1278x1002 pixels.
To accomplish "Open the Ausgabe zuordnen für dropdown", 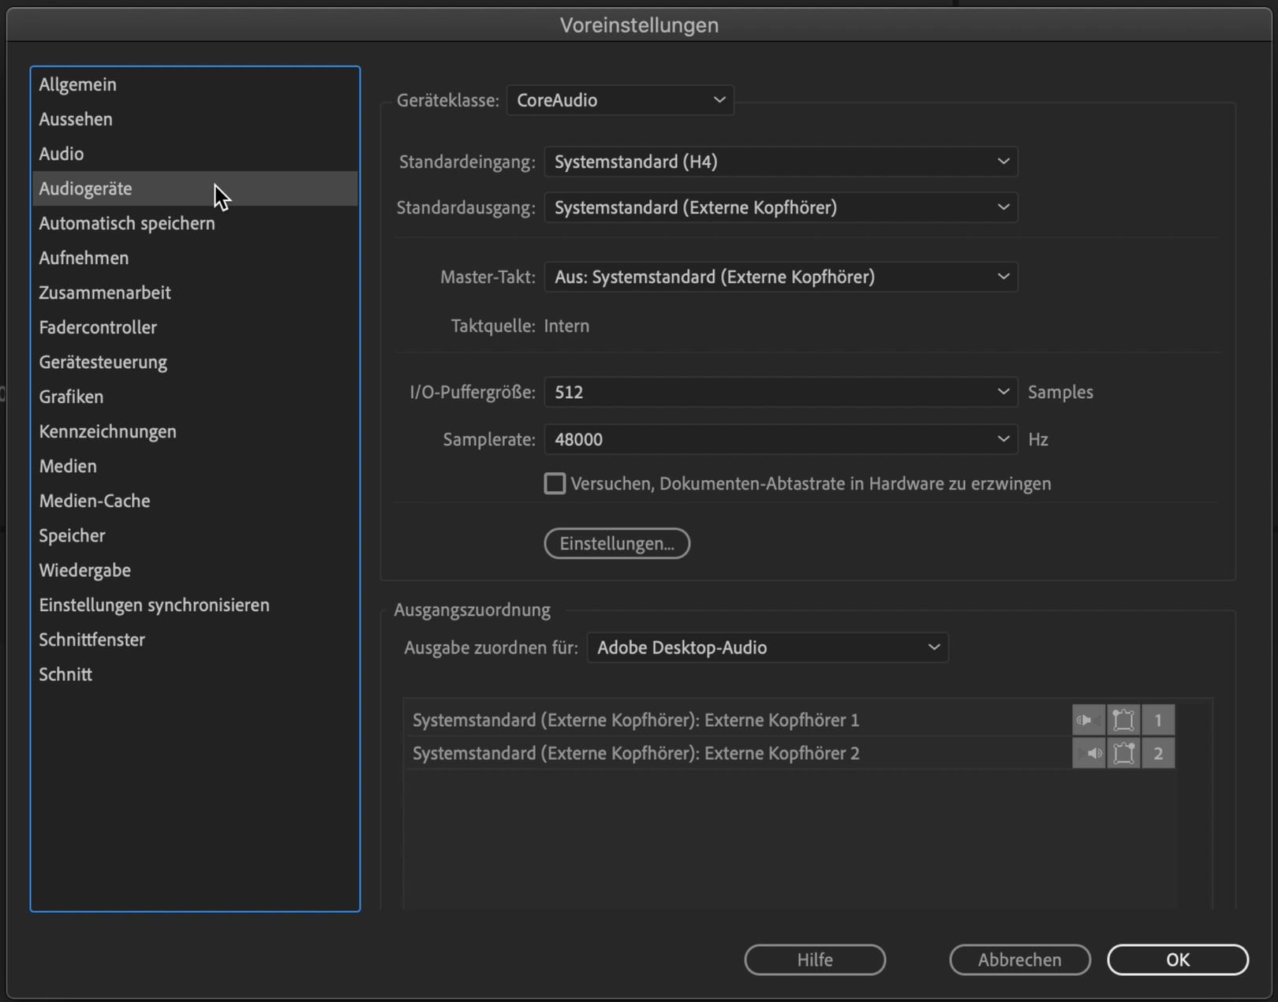I will pyautogui.click(x=767, y=647).
